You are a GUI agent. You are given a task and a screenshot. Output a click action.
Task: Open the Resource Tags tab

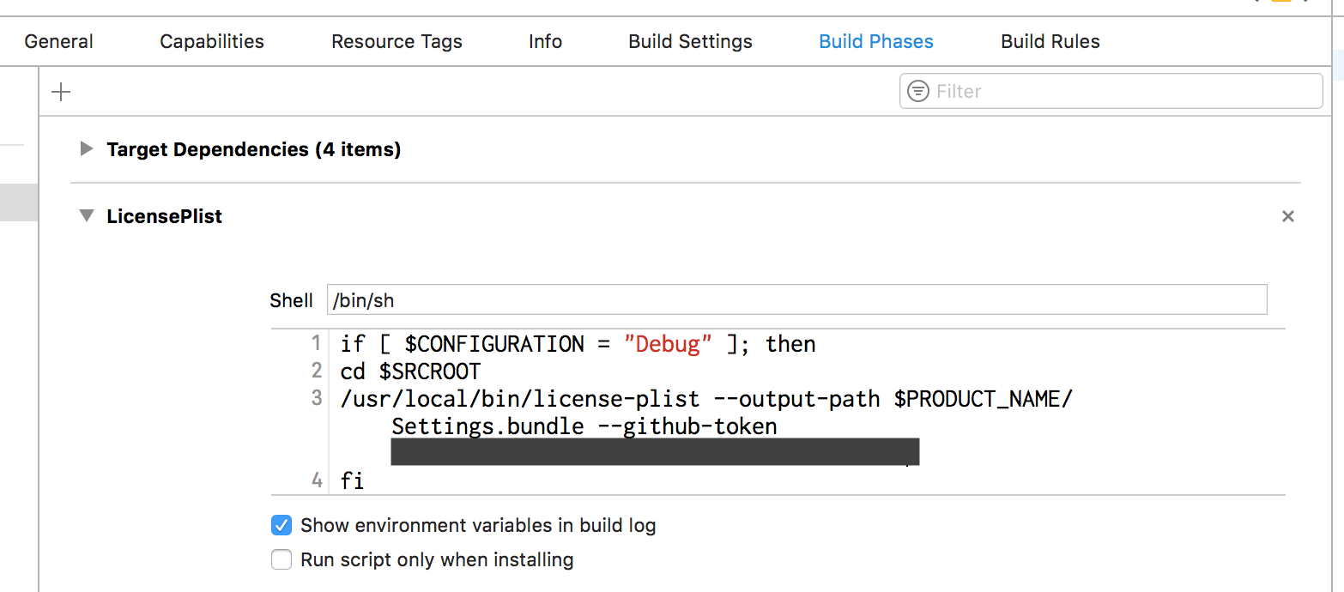click(397, 41)
